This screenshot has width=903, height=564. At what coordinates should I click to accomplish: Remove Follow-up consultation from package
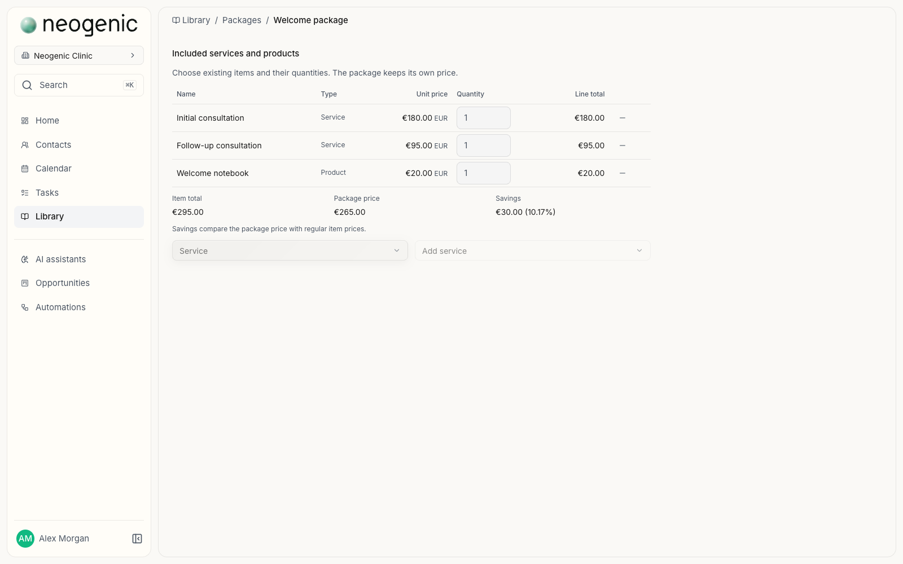[623, 146]
